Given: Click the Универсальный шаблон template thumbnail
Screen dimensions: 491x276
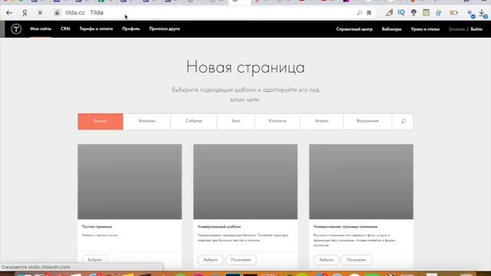Looking at the screenshot, I should pos(245,182).
